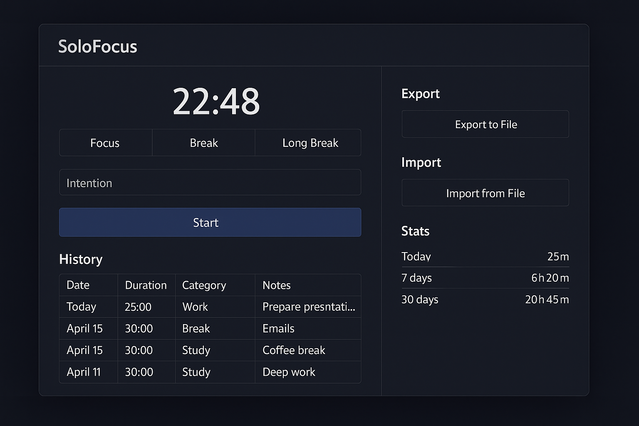Click the SoloFocus app title
Viewport: 639px width, 426px height.
click(98, 47)
